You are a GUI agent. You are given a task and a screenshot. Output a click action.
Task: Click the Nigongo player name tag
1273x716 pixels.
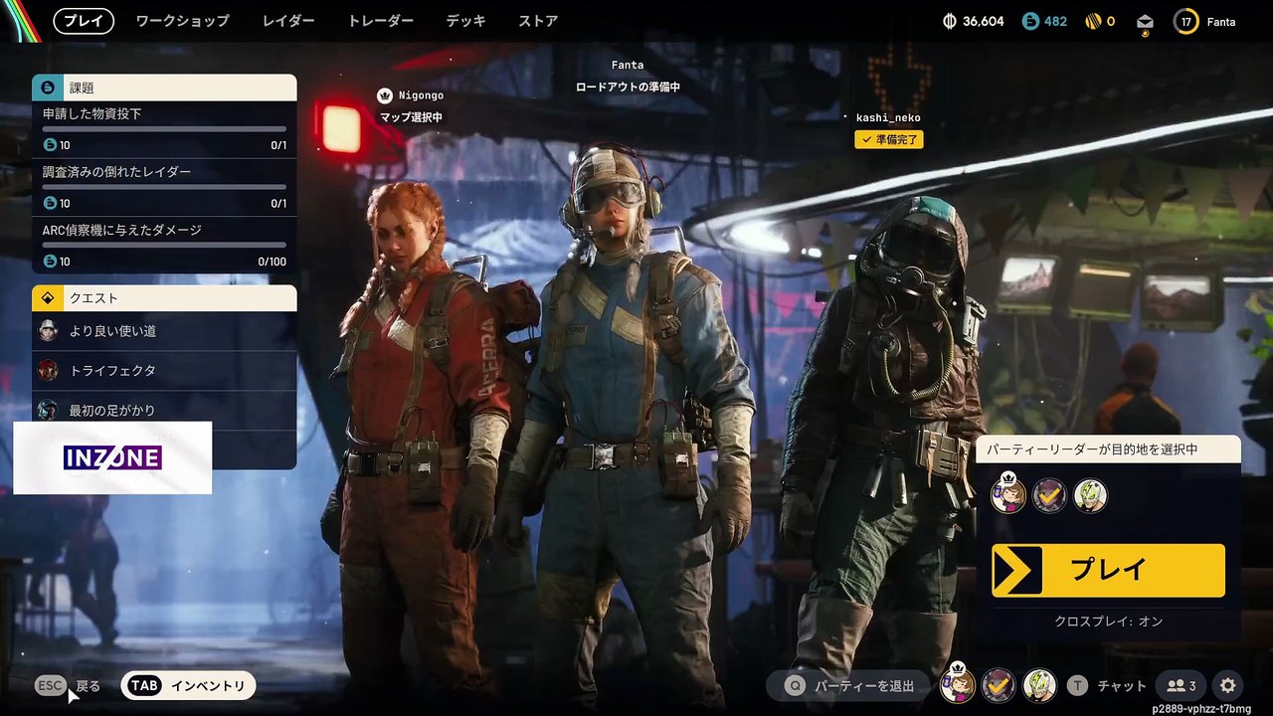421,95
